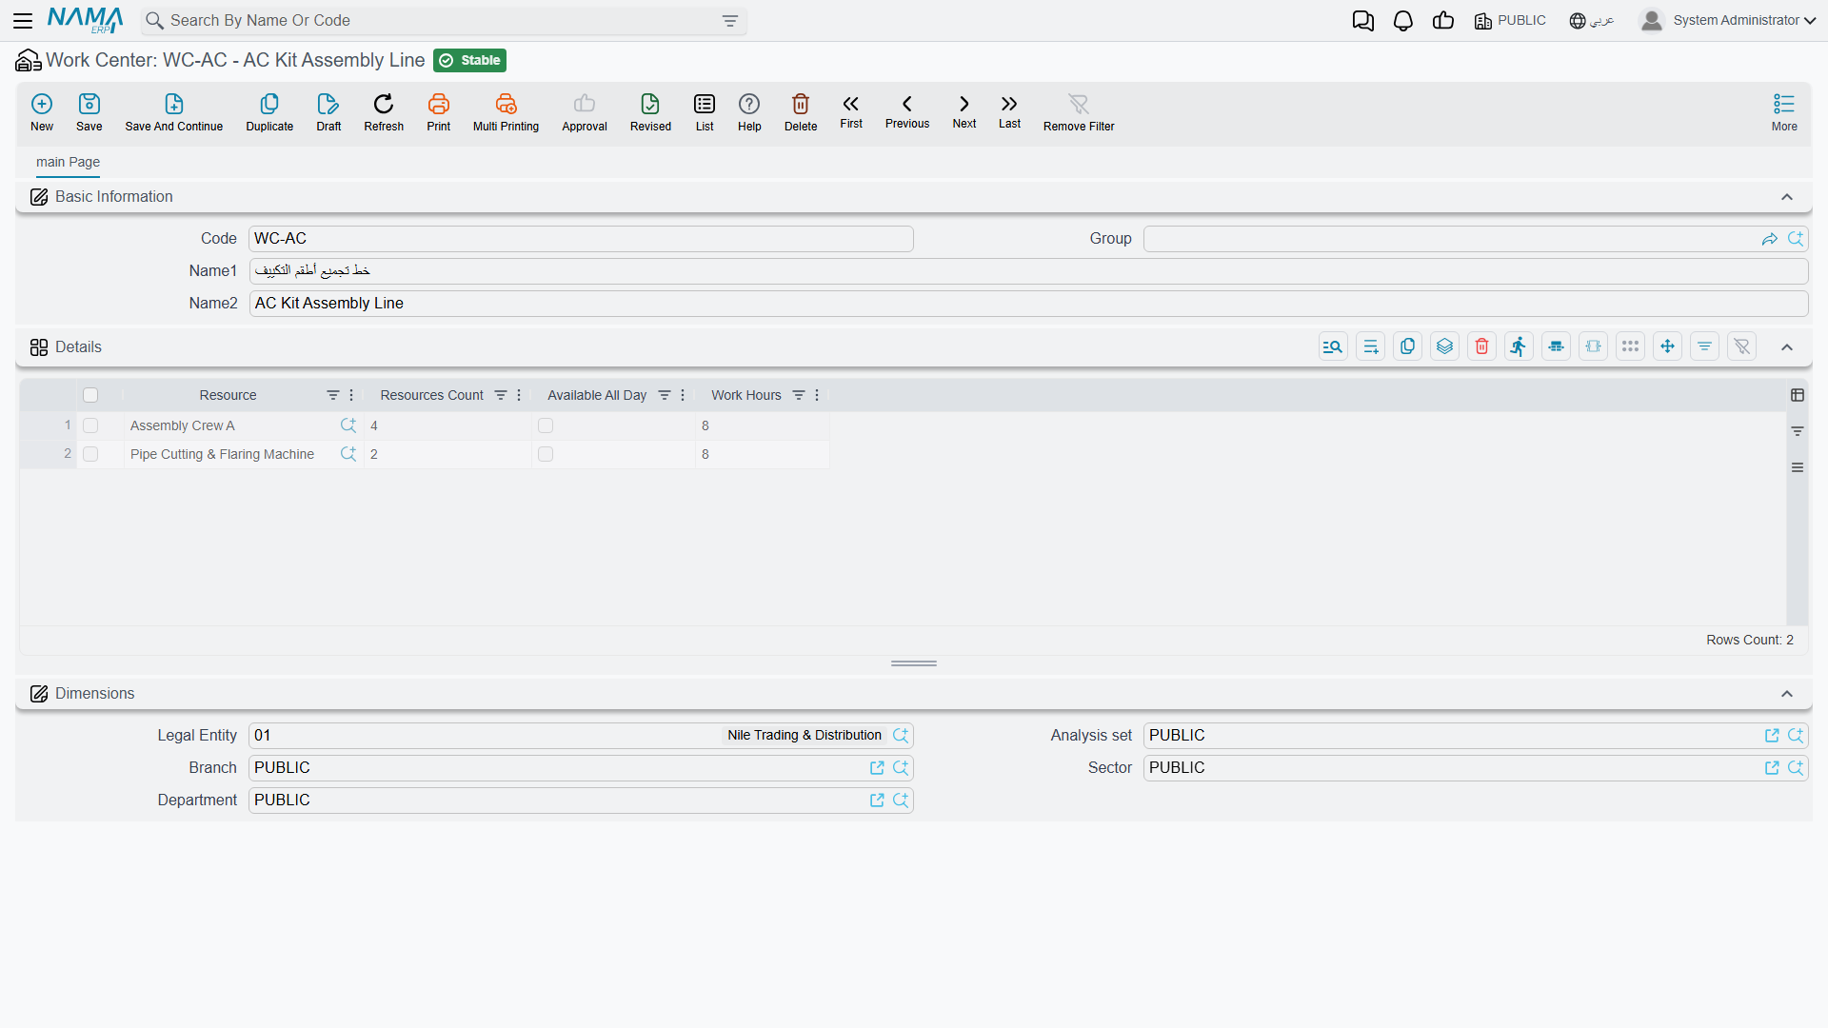Open the chat messages icon
The image size is (1828, 1028).
tap(1363, 21)
